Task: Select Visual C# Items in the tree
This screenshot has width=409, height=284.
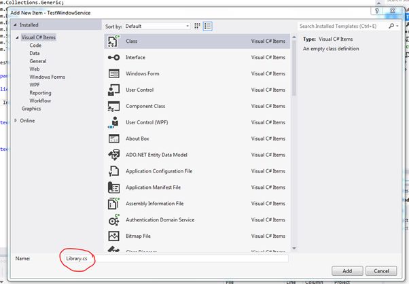Action: pos(38,37)
